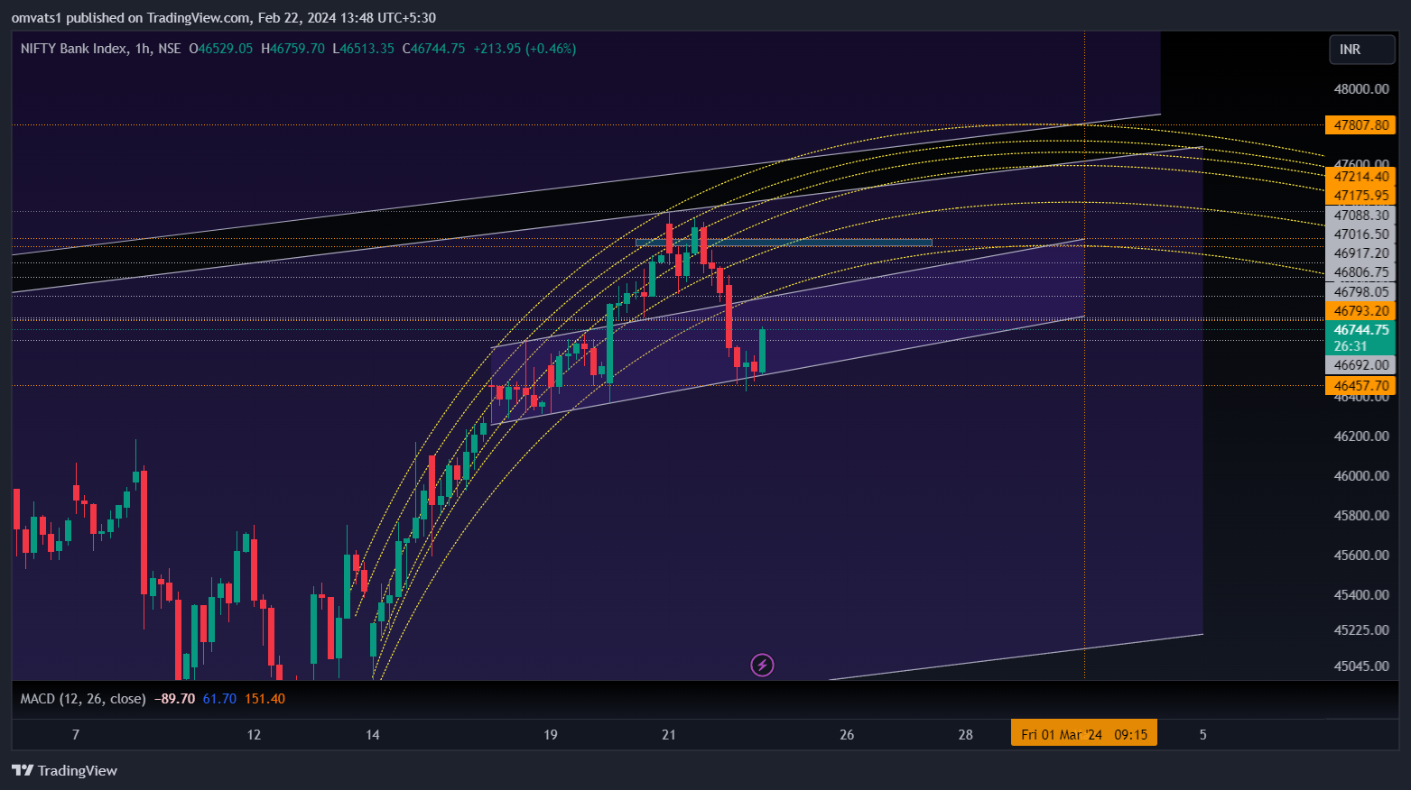The height and width of the screenshot is (790, 1411).
Task: Click the 45400.00 axis value
Action: [1360, 595]
